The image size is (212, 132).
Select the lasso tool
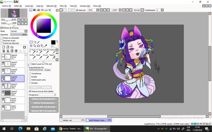(x=35, y=42)
